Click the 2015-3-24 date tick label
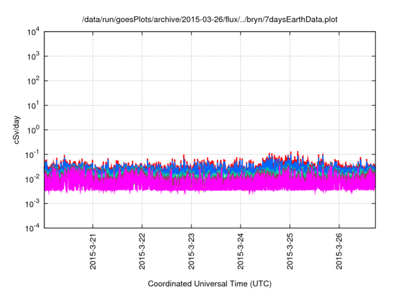Screen dimensions: 414x290 coord(241,251)
